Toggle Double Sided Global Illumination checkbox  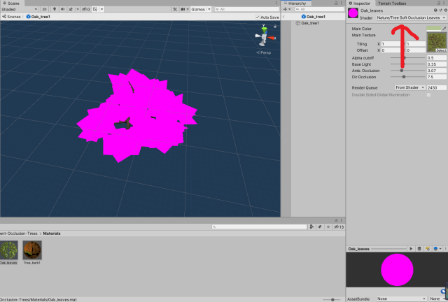click(x=428, y=94)
